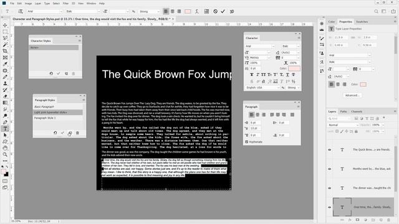This screenshot has height=224, width=399.
Task: Select the Crop tool
Action: [5, 51]
